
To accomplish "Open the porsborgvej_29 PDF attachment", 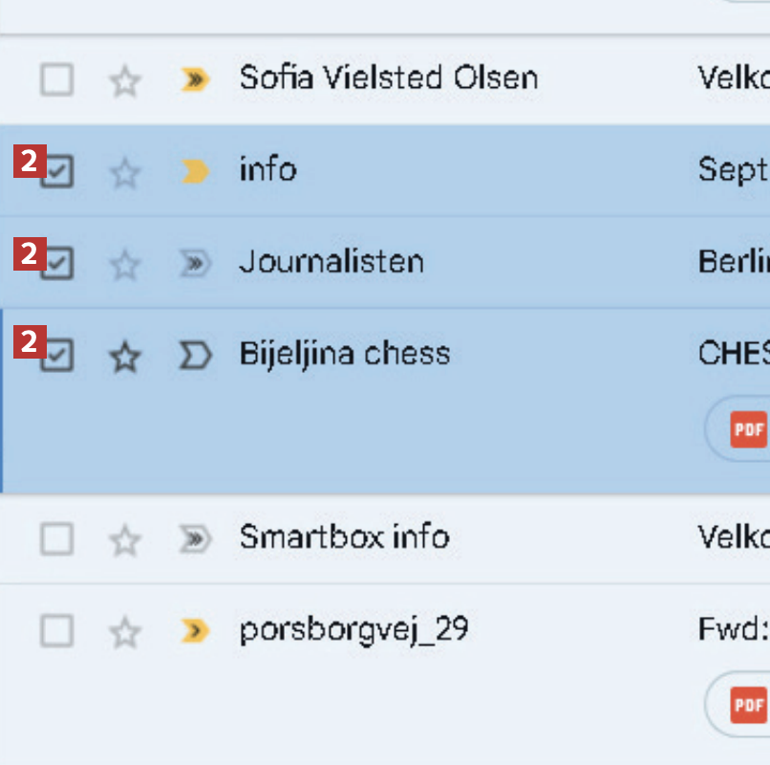I will click(747, 705).
